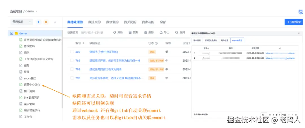Tick the checkbox for defect 802
This screenshot has width=305, height=128.
coord(72,52)
